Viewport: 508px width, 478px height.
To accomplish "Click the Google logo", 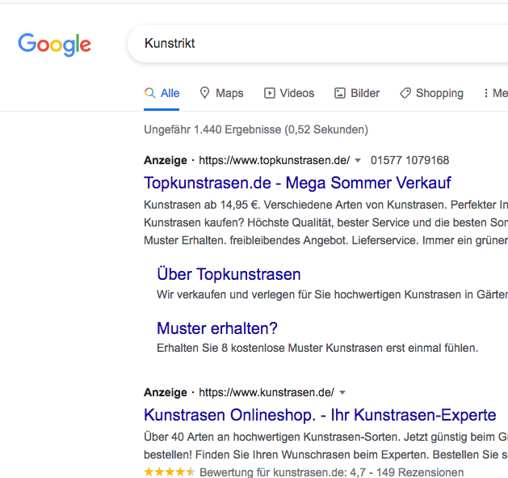I will [x=54, y=44].
